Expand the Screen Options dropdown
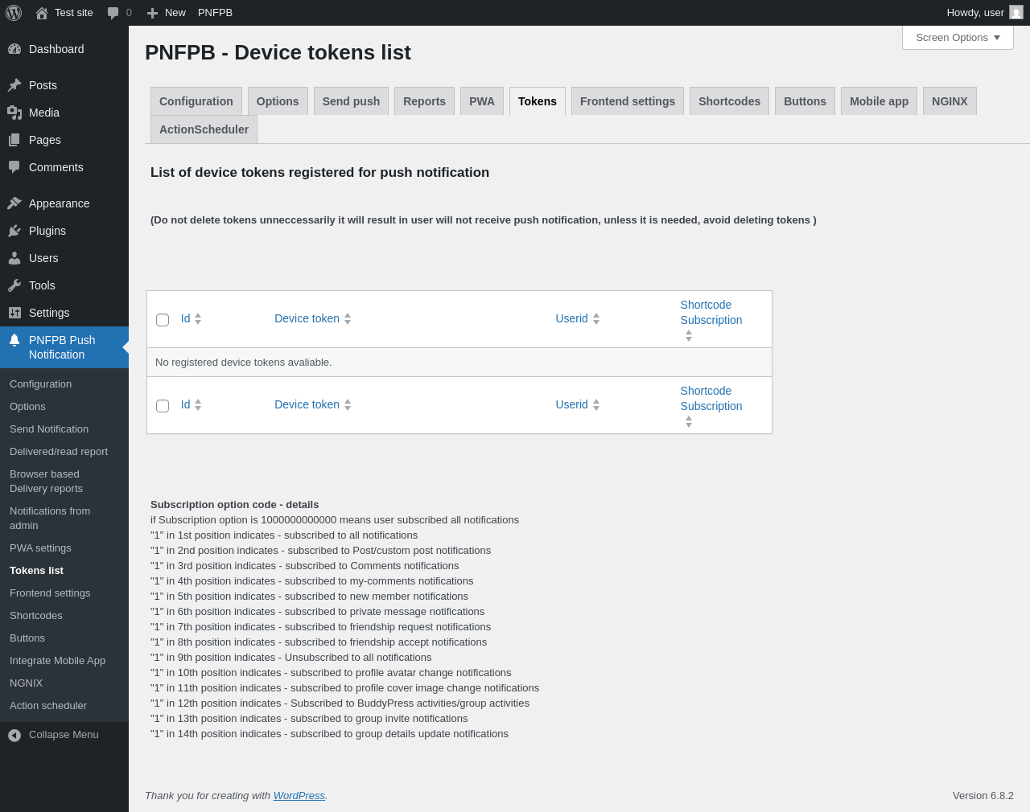The height and width of the screenshot is (812, 1030). [x=958, y=38]
